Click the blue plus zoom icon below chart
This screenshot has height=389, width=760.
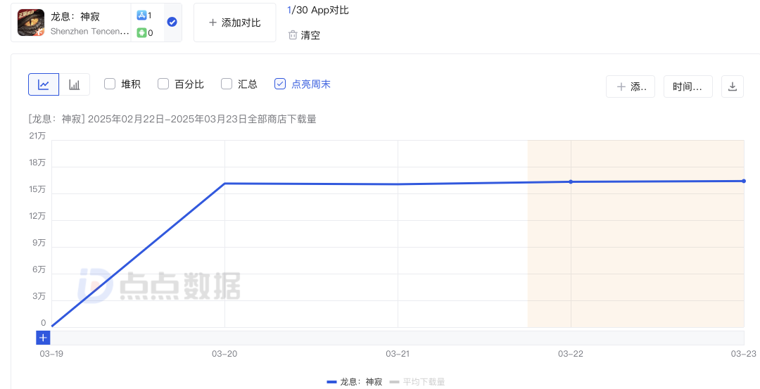[43, 338]
